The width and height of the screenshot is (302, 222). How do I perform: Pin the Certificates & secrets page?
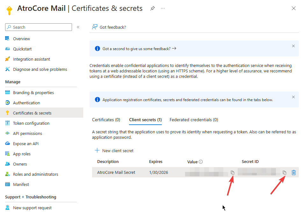pos(152,9)
